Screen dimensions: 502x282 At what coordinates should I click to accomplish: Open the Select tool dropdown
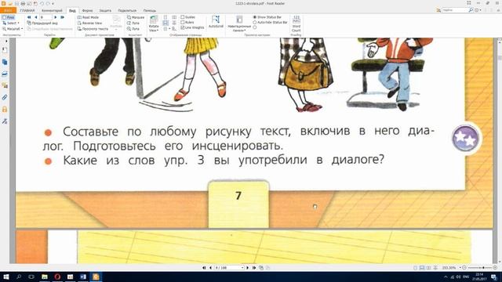point(10,23)
